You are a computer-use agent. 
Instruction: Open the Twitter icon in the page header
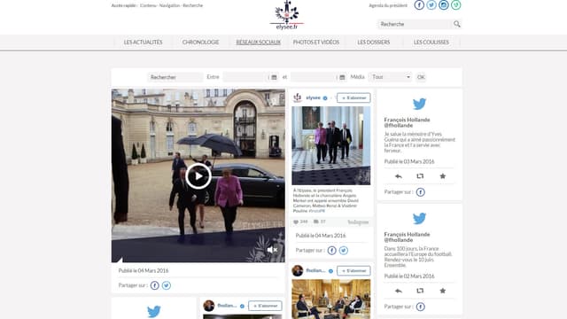pos(431,5)
